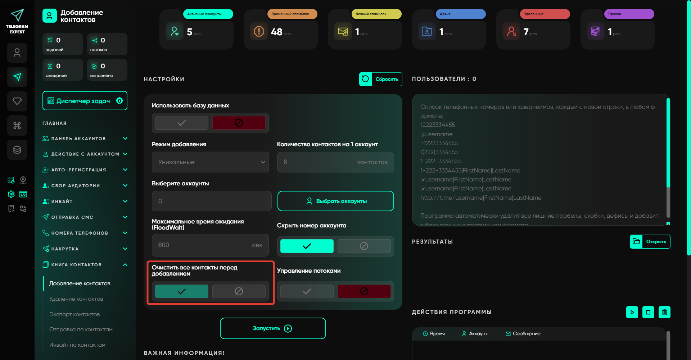Screen dimensions: 691x360
Task: Click the command symbol sidebar icon
Action: coord(17,126)
